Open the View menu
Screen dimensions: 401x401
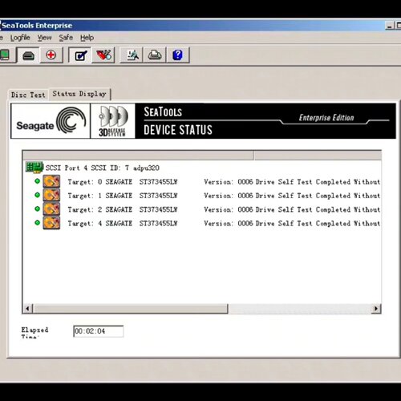click(44, 38)
